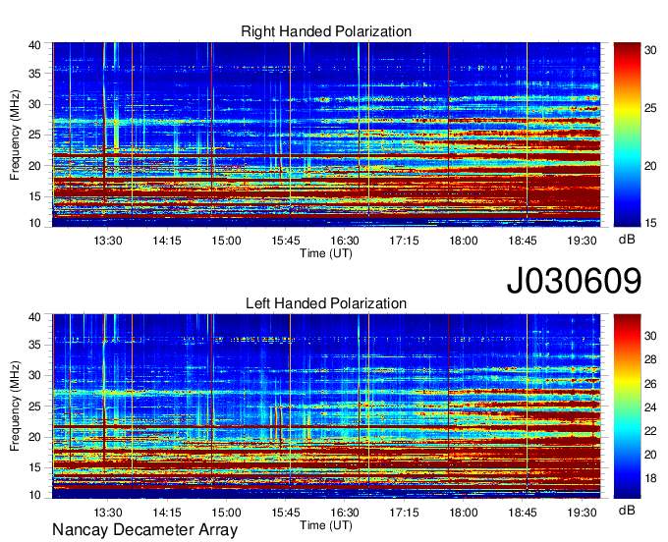This screenshot has height=542, width=668.
Task: Click 30 MHz tick on left-handed frequency axis
Action: click(x=34, y=375)
